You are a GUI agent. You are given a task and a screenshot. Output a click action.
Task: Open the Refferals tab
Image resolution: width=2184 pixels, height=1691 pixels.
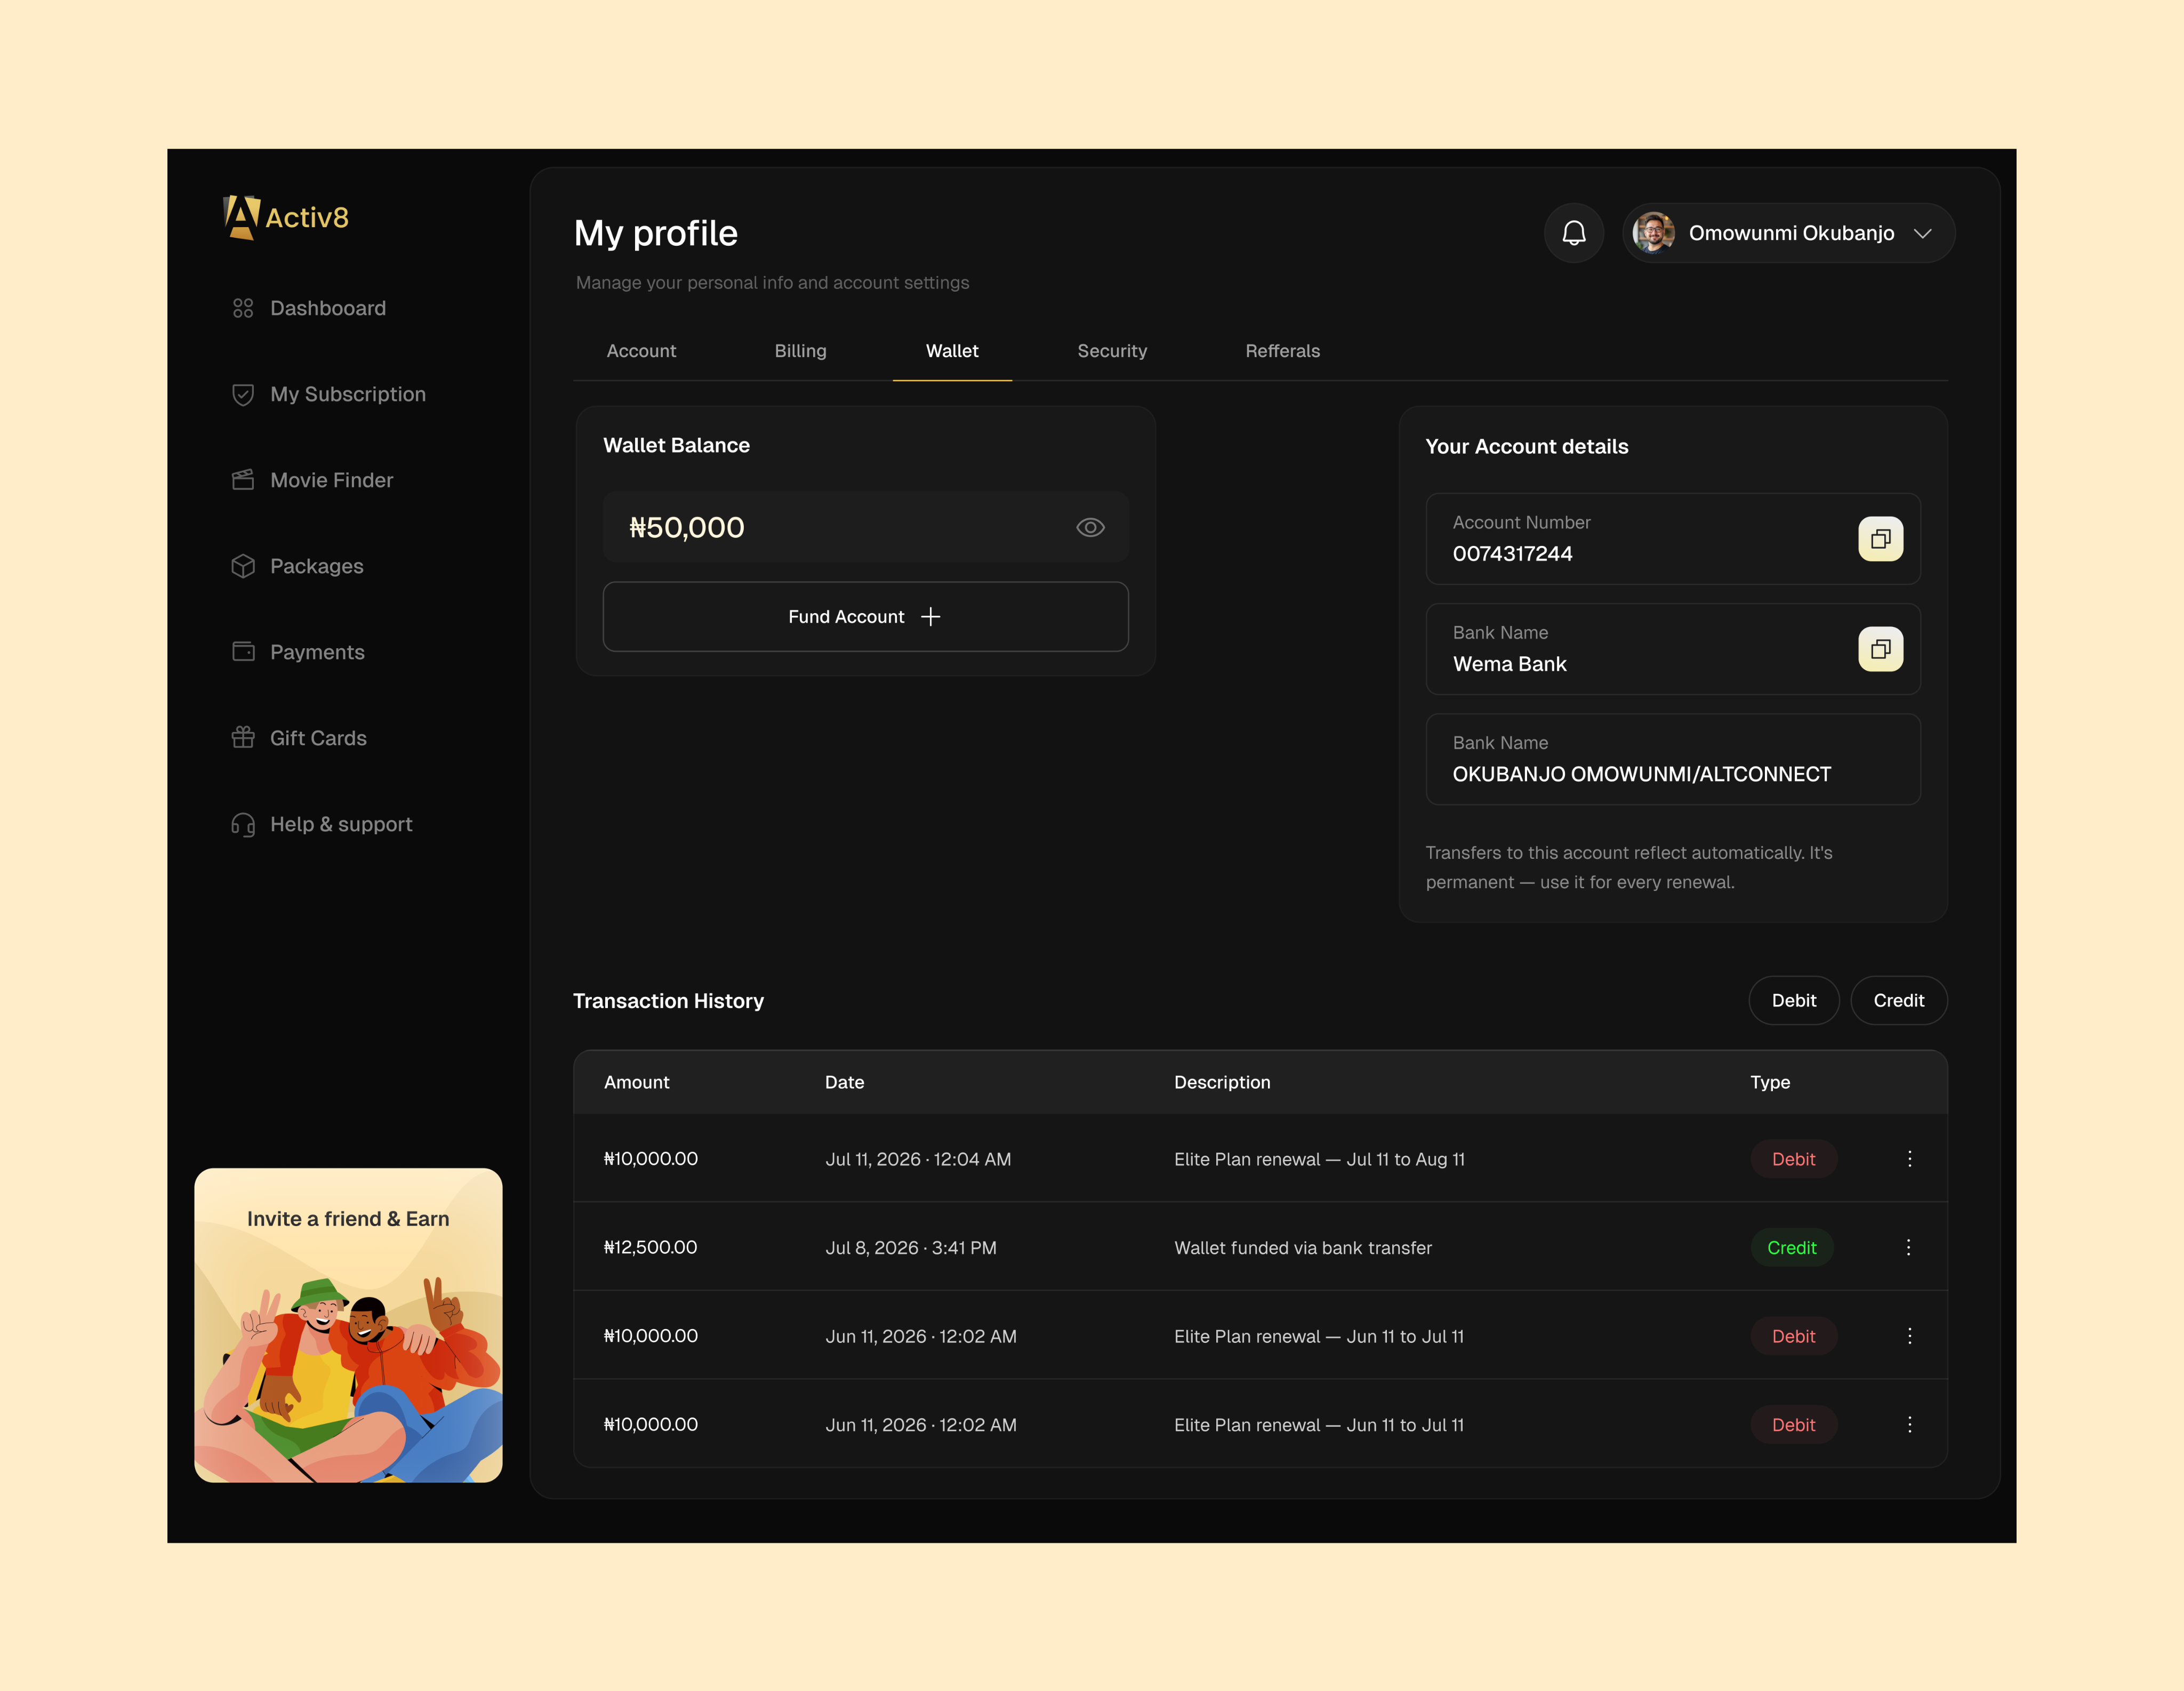(x=1282, y=351)
